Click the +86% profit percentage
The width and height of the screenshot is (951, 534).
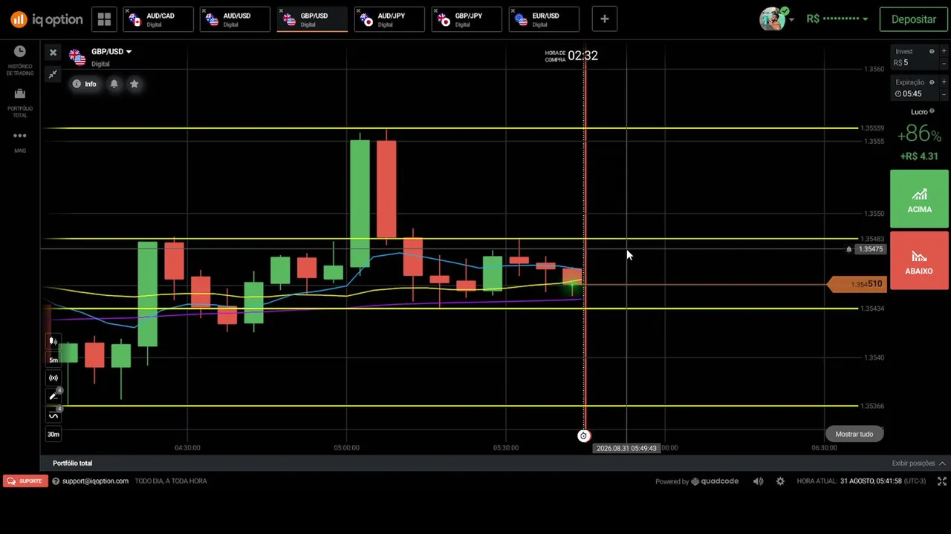[919, 134]
